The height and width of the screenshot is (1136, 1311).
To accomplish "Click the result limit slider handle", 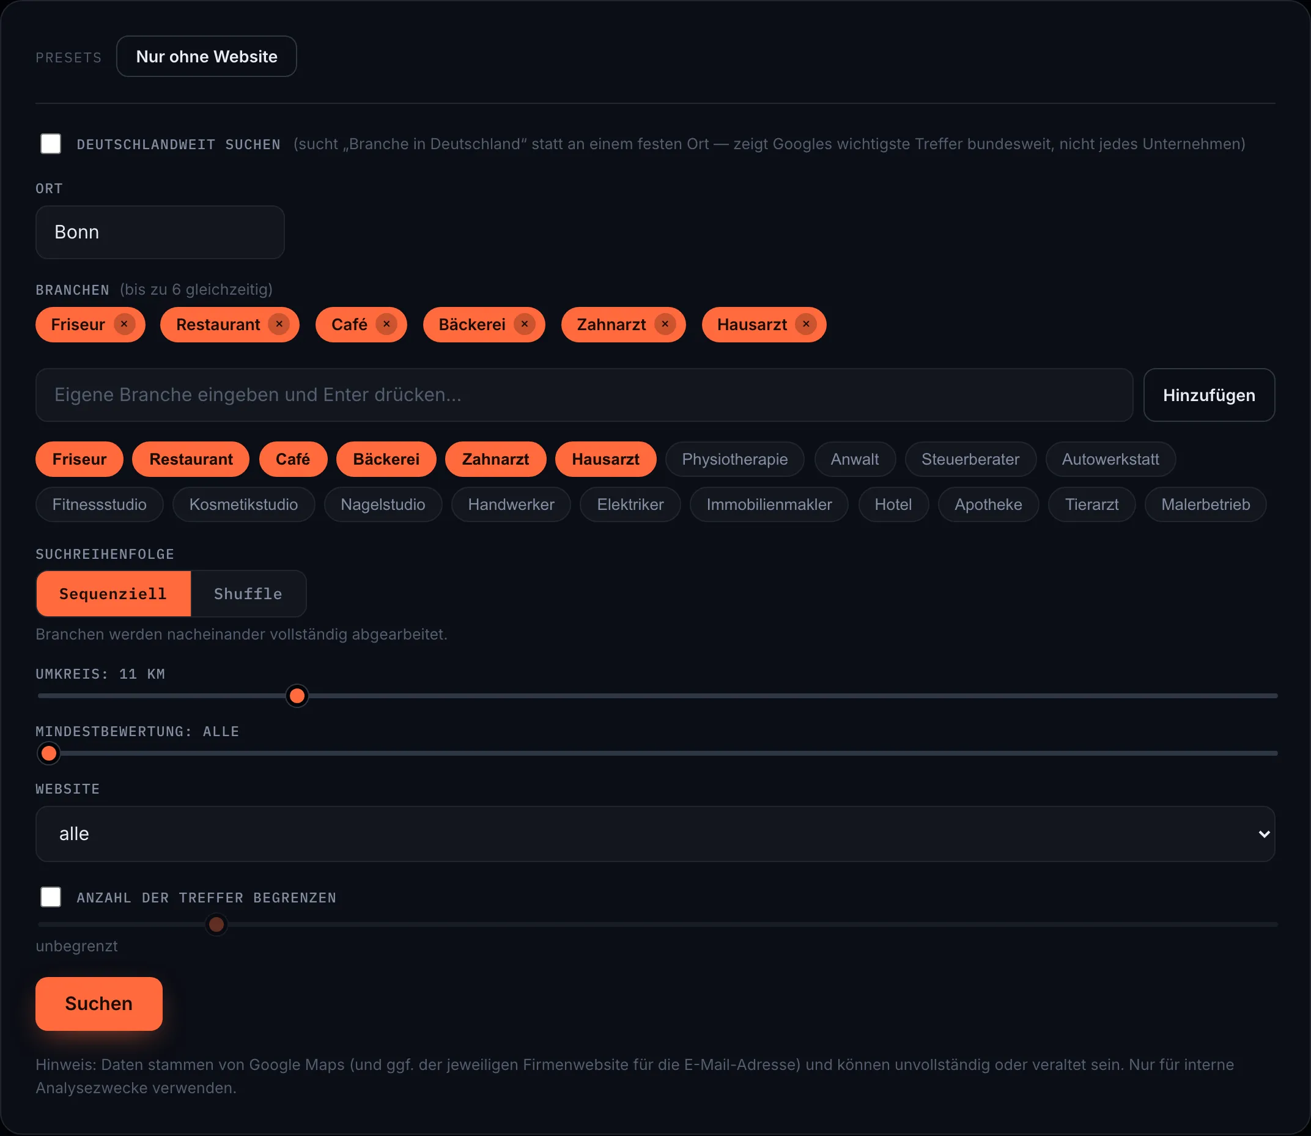I will (x=216, y=924).
